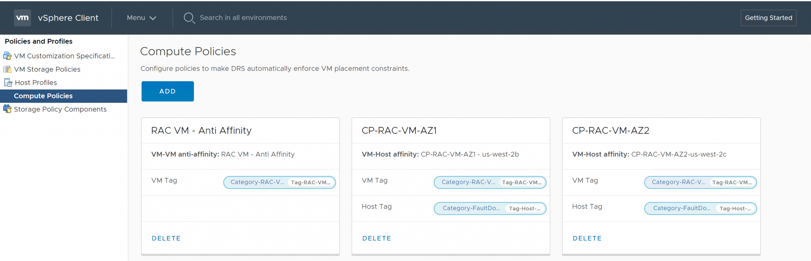Click the Host Tag pill in CP-RAC-VM-AZ2 card

click(700, 209)
